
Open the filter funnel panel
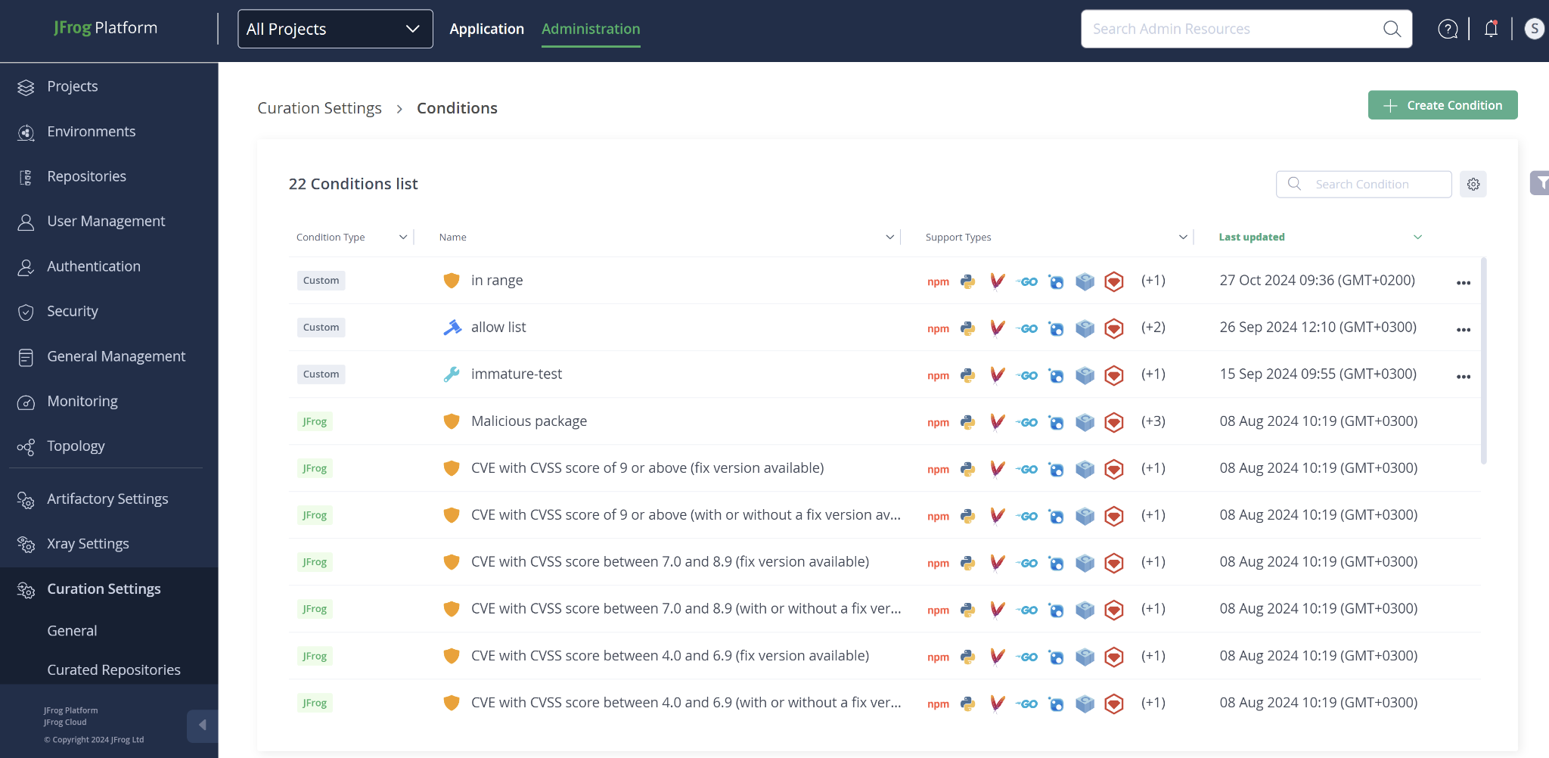point(1541,183)
